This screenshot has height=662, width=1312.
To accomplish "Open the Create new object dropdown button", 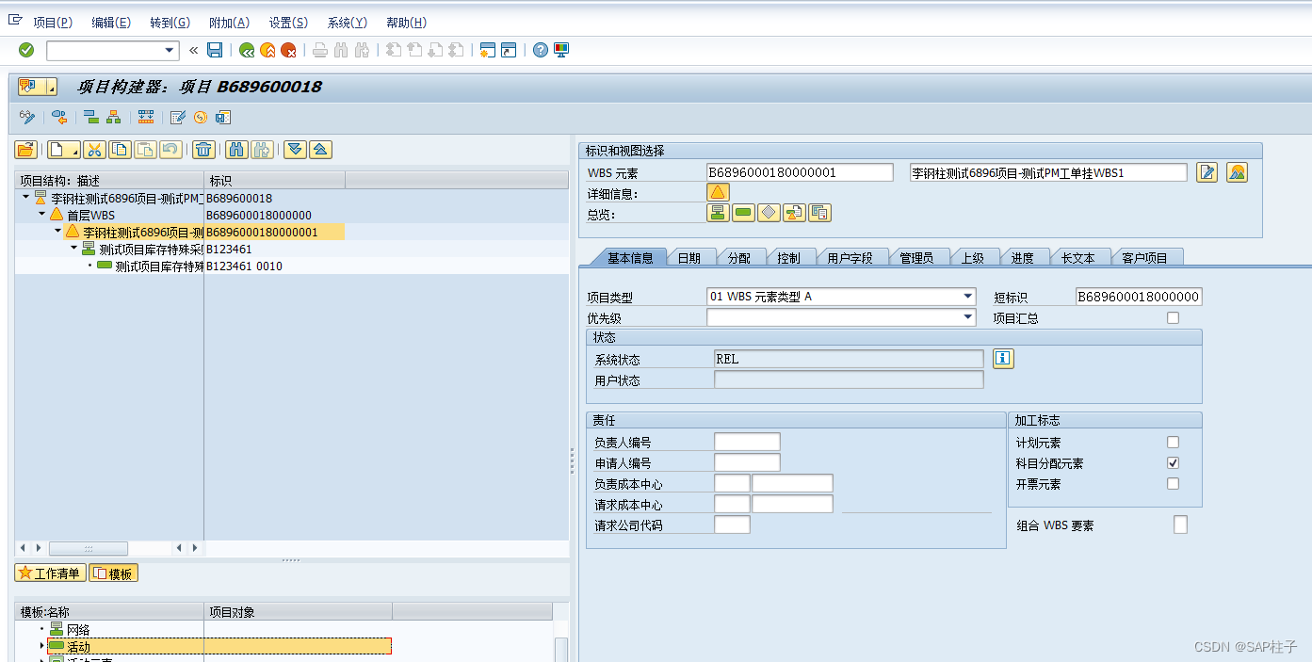I will tap(66, 149).
